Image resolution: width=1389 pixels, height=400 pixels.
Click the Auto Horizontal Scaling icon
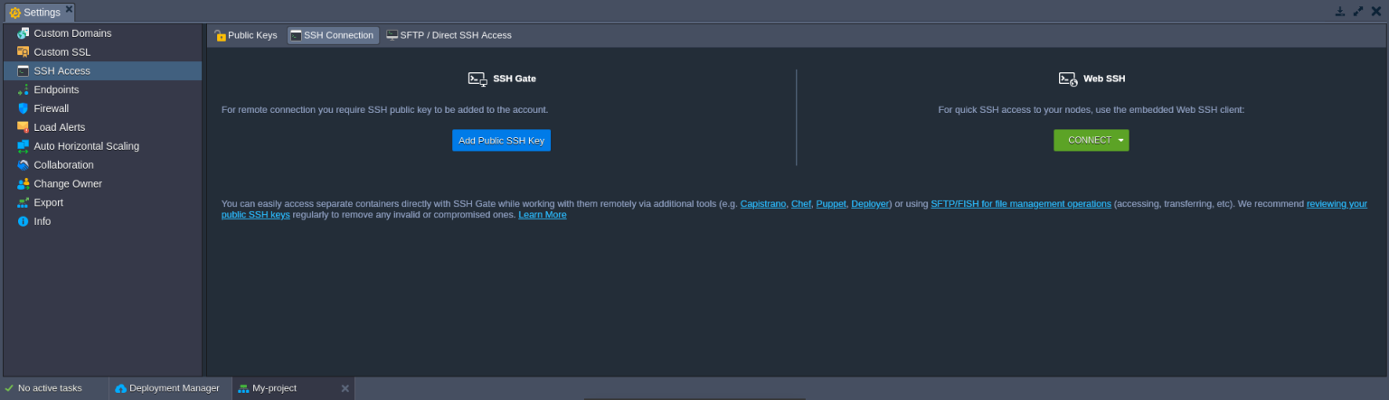23,146
